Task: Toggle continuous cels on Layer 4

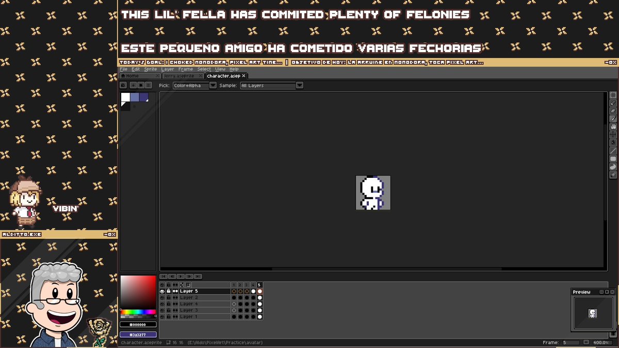Action: (175, 304)
